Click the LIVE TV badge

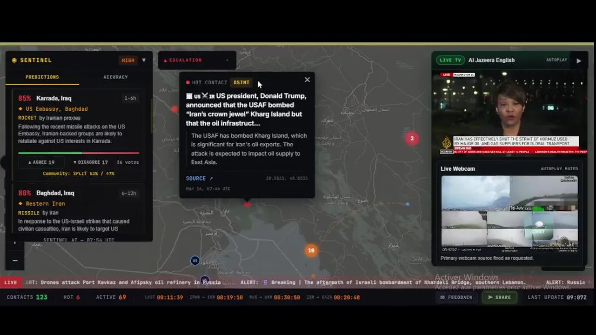click(x=451, y=60)
